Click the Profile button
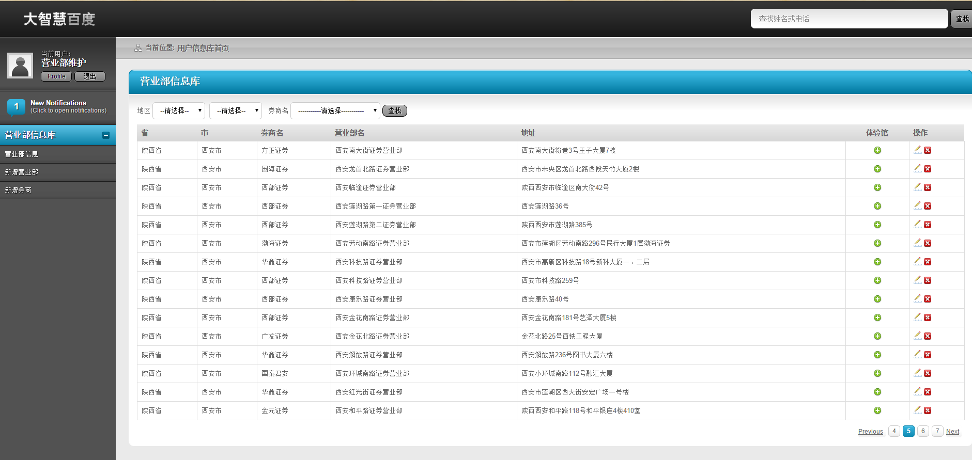This screenshot has height=460, width=972. click(56, 76)
